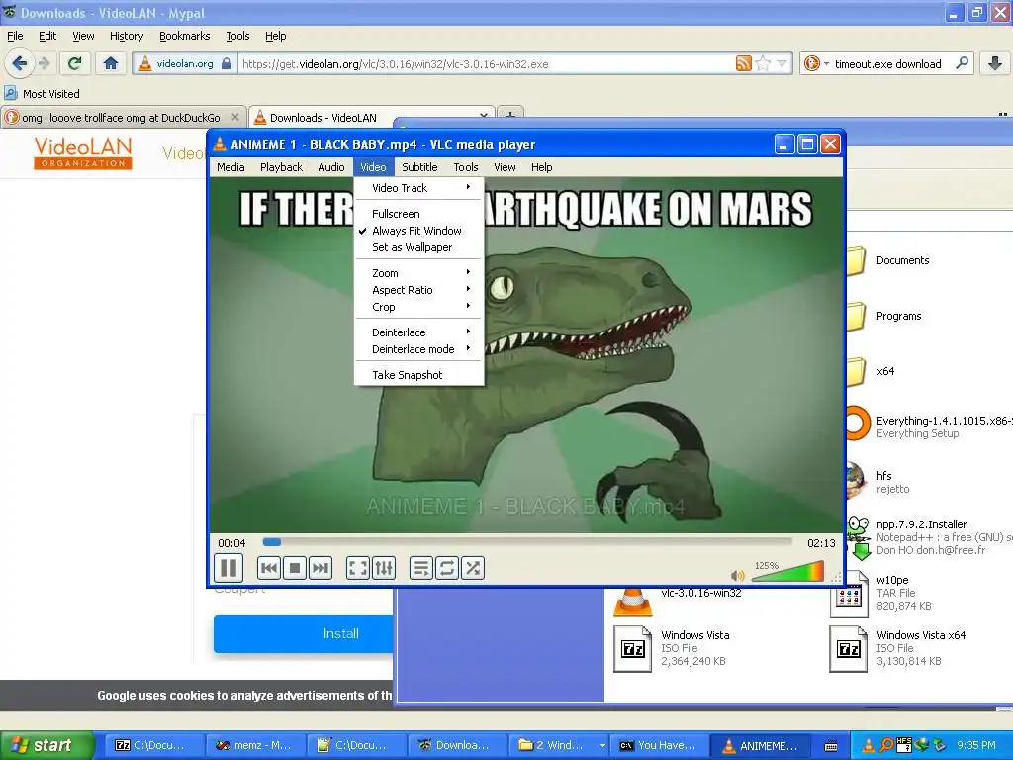The width and height of the screenshot is (1013, 760).
Task: Expand the Zoom submenu
Action: point(418,273)
